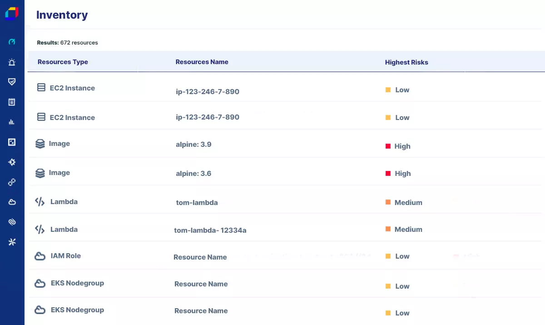Open the ip-123-246-7-890 instance link
The image size is (545, 325).
coord(208,91)
